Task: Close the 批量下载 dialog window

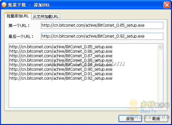Action: coord(167,5)
